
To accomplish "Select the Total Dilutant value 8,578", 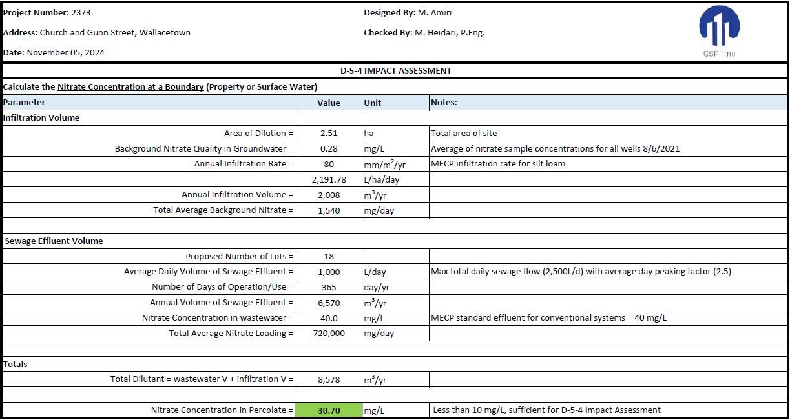I will (x=328, y=380).
